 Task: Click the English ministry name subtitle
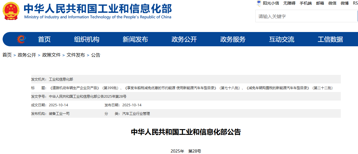98,17
